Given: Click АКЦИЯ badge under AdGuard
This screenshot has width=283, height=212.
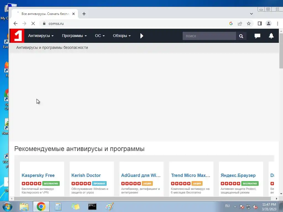Looking at the screenshot, I should click(147, 184).
